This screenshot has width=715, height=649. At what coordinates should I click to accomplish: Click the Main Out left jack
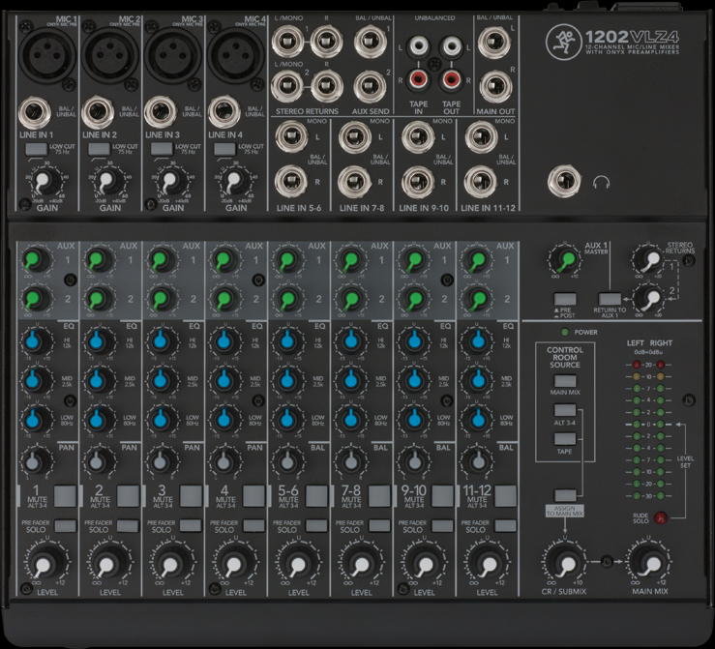pos(492,42)
